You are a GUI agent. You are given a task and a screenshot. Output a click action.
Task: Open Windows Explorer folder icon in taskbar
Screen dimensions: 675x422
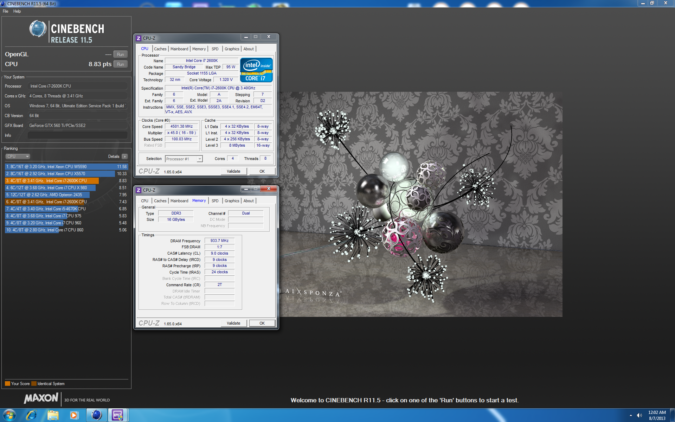(x=53, y=415)
